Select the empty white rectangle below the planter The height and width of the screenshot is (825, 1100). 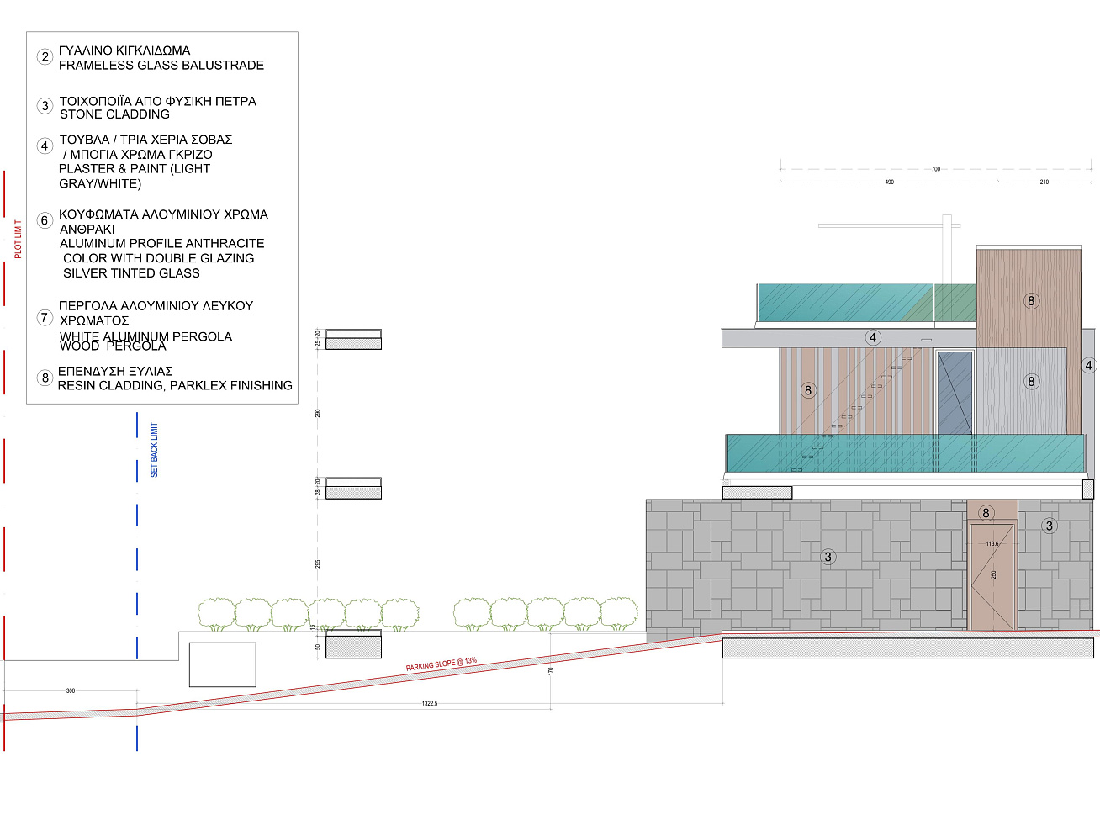tap(223, 664)
